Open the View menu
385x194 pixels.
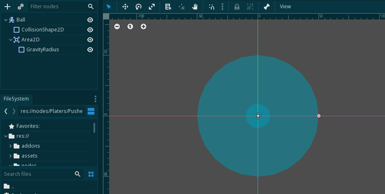[285, 7]
